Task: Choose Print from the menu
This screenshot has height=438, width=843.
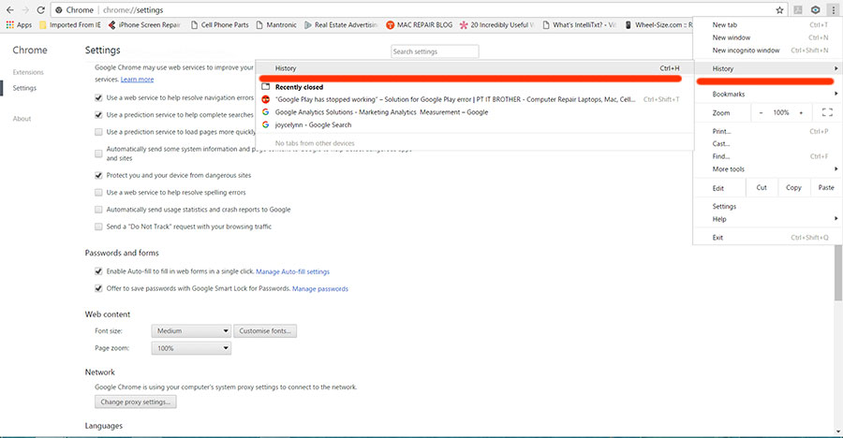Action: (768, 131)
